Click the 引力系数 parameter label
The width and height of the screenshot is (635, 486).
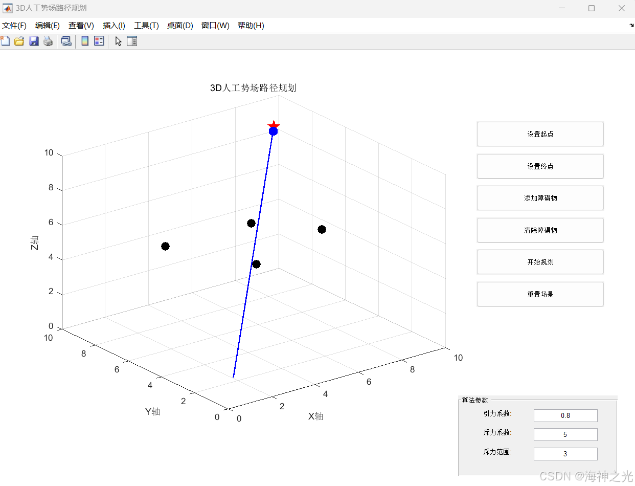pos(497,413)
